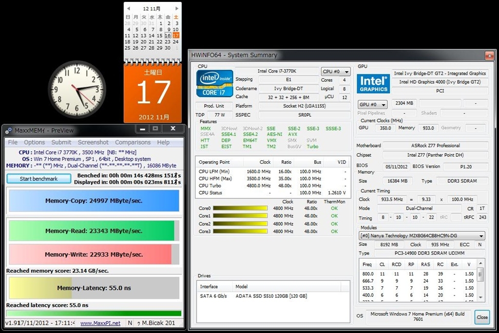Open the GPU #0 selector dropdown
The width and height of the screenshot is (499, 333).
372,105
